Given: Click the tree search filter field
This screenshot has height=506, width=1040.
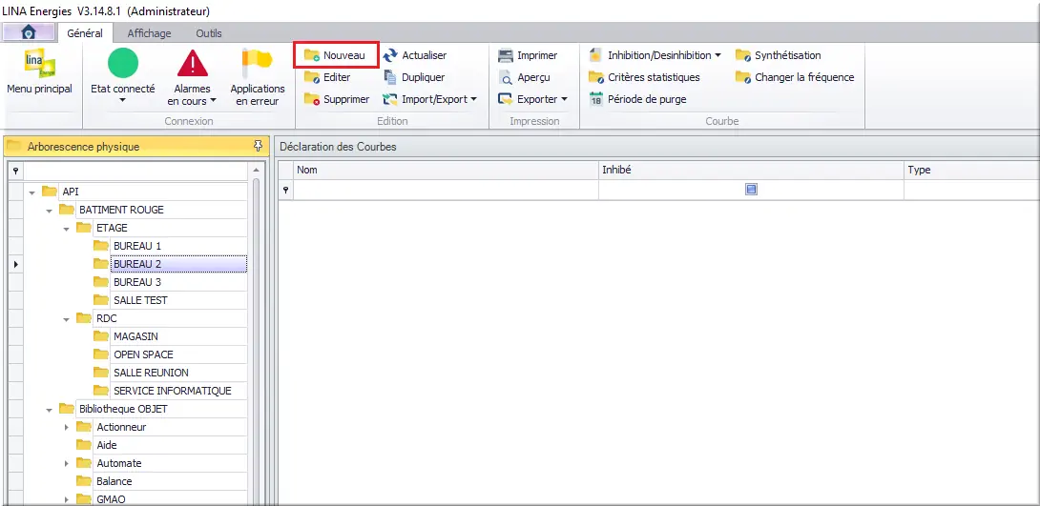Looking at the screenshot, I should pos(135,171).
